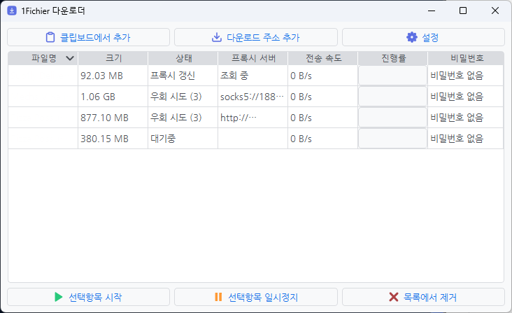
Task: Click the download tray icon for 다운로드 주소 추가
Action: [217, 37]
